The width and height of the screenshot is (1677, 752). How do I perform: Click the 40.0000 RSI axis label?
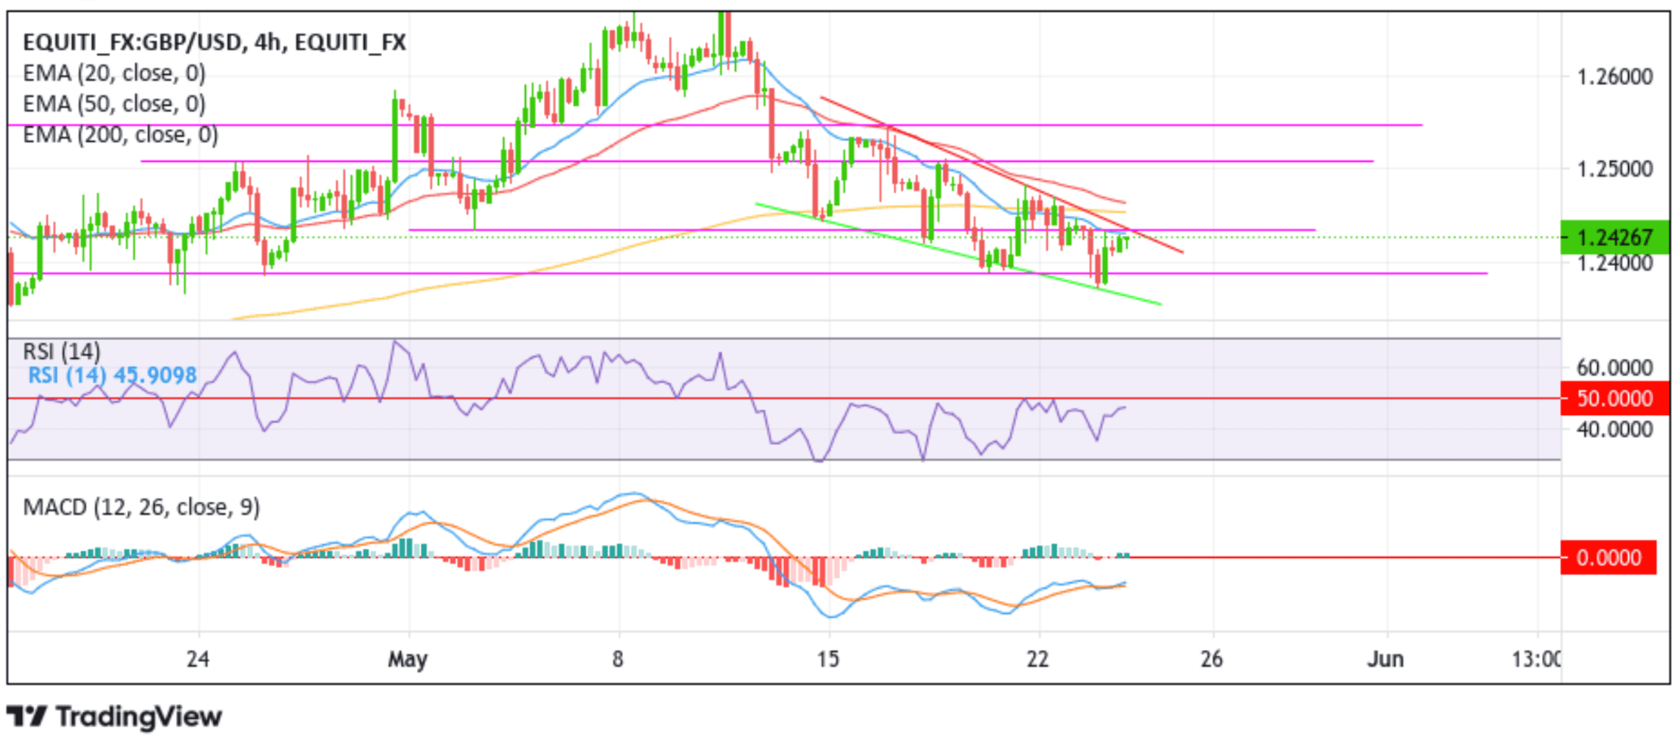(x=1615, y=429)
